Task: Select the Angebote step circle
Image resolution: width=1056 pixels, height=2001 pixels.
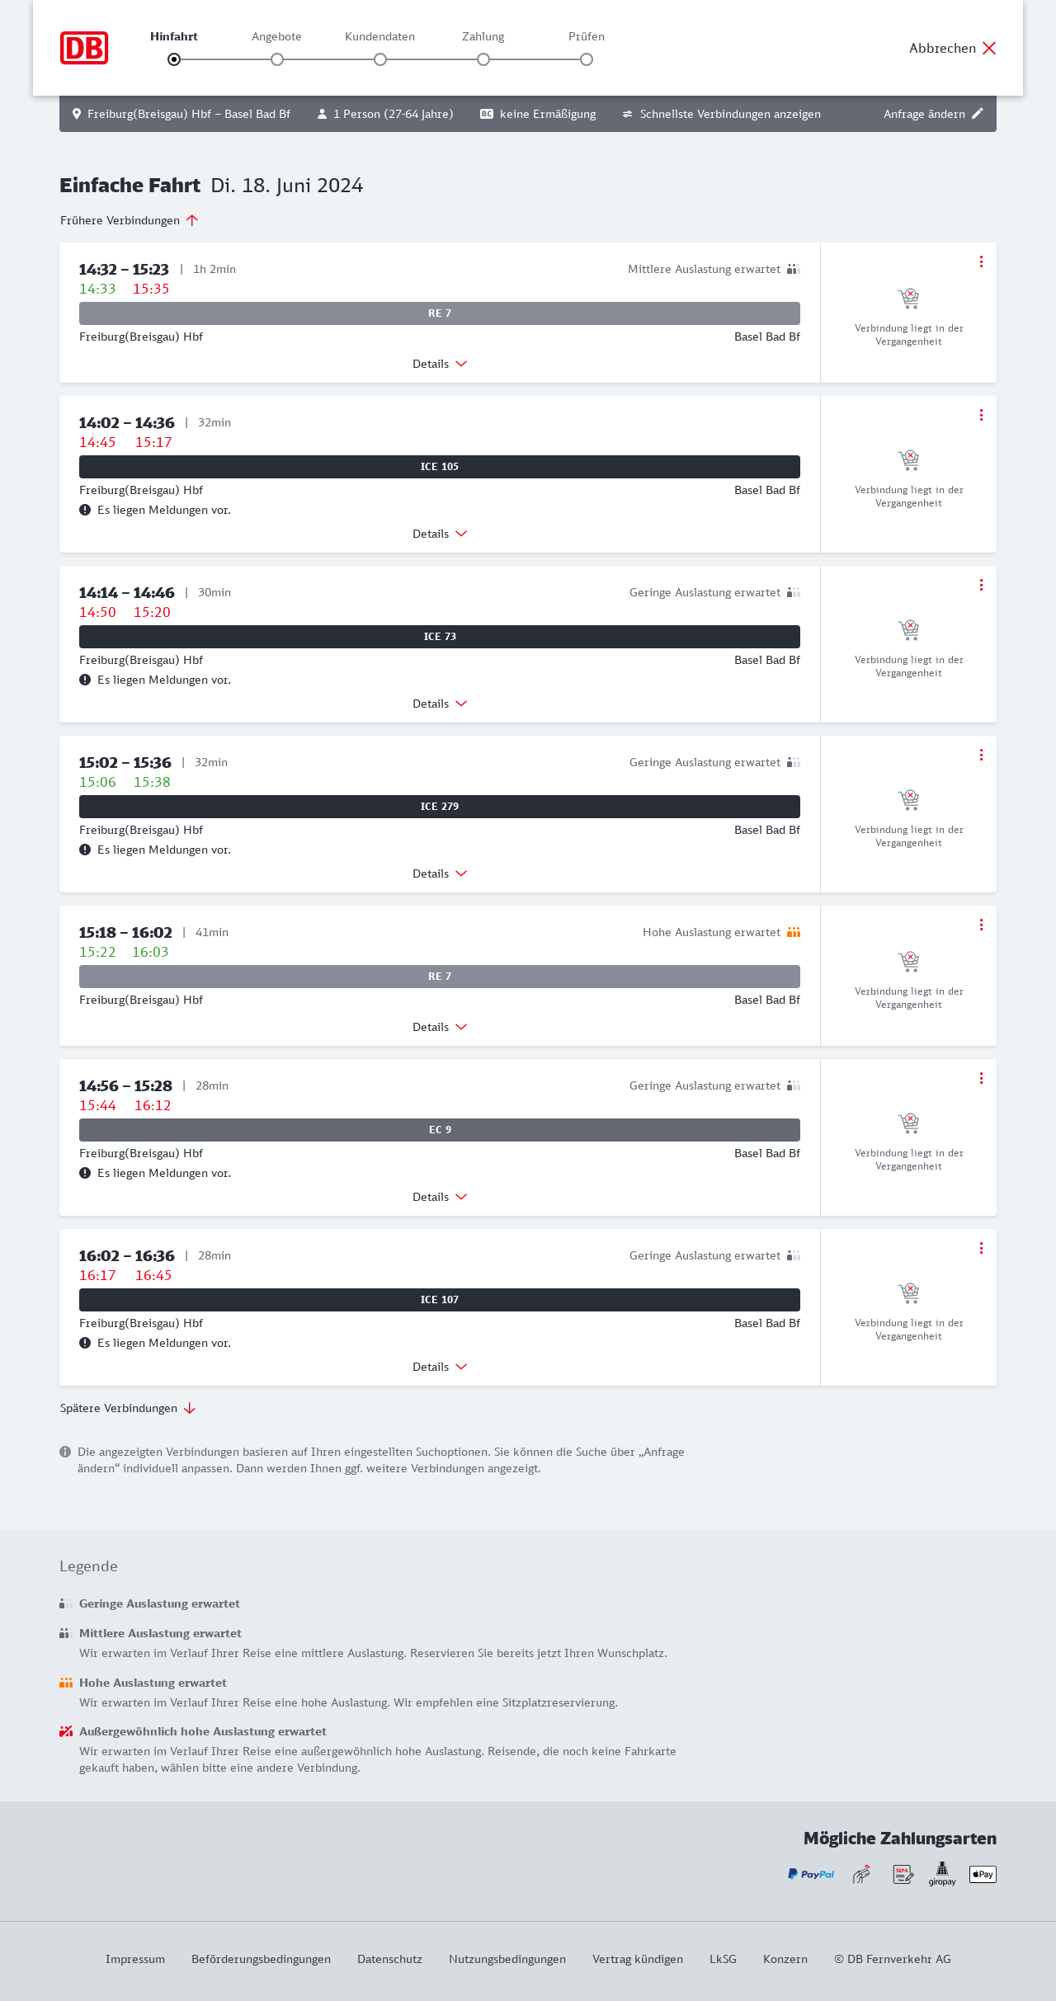Action: coord(277,59)
